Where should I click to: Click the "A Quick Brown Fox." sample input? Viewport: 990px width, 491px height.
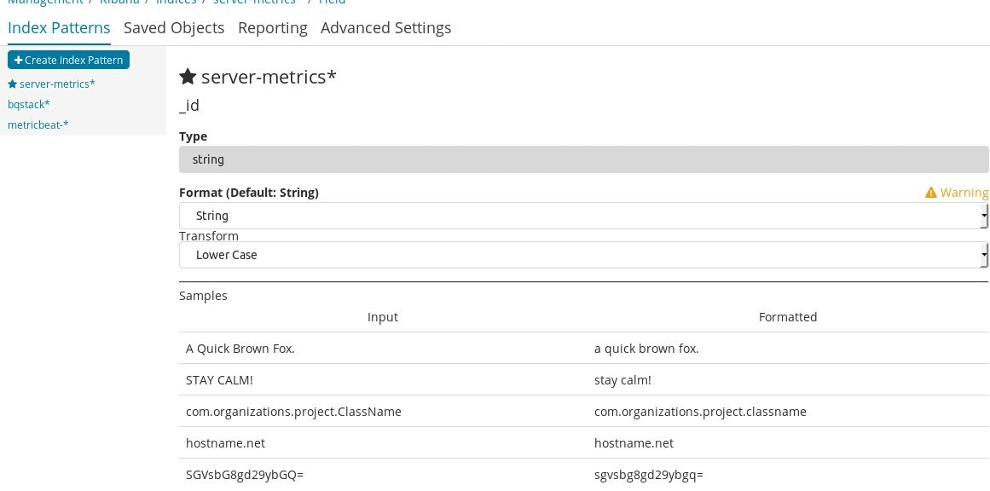[x=240, y=349]
